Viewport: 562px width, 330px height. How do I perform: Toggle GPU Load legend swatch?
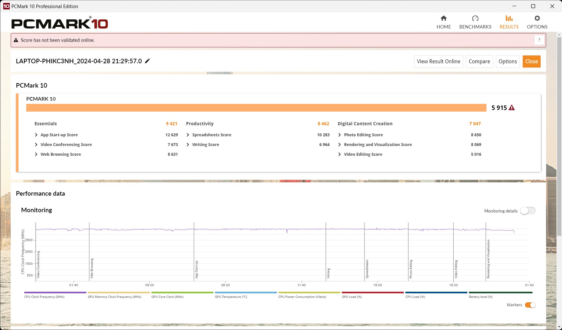pyautogui.click(x=373, y=293)
